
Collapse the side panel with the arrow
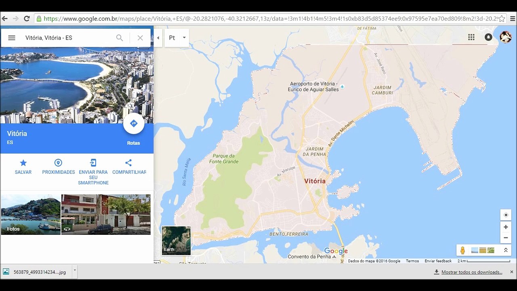(x=158, y=38)
